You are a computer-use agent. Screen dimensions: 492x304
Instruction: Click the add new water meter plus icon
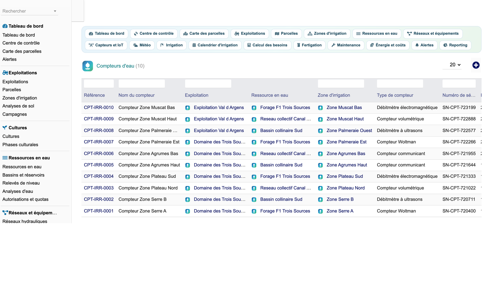click(476, 65)
